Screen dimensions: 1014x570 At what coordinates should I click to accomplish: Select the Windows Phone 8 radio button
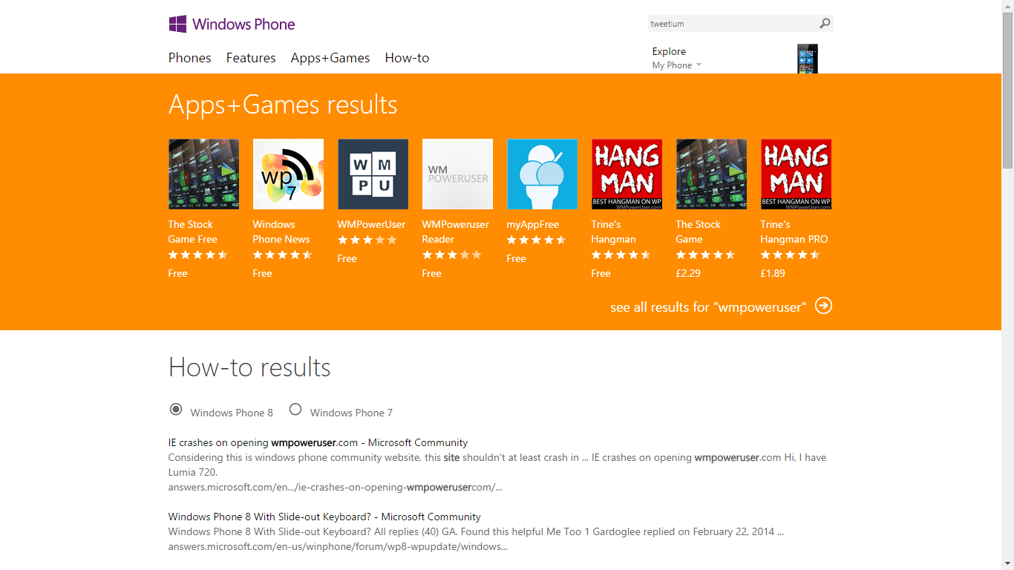coord(176,409)
